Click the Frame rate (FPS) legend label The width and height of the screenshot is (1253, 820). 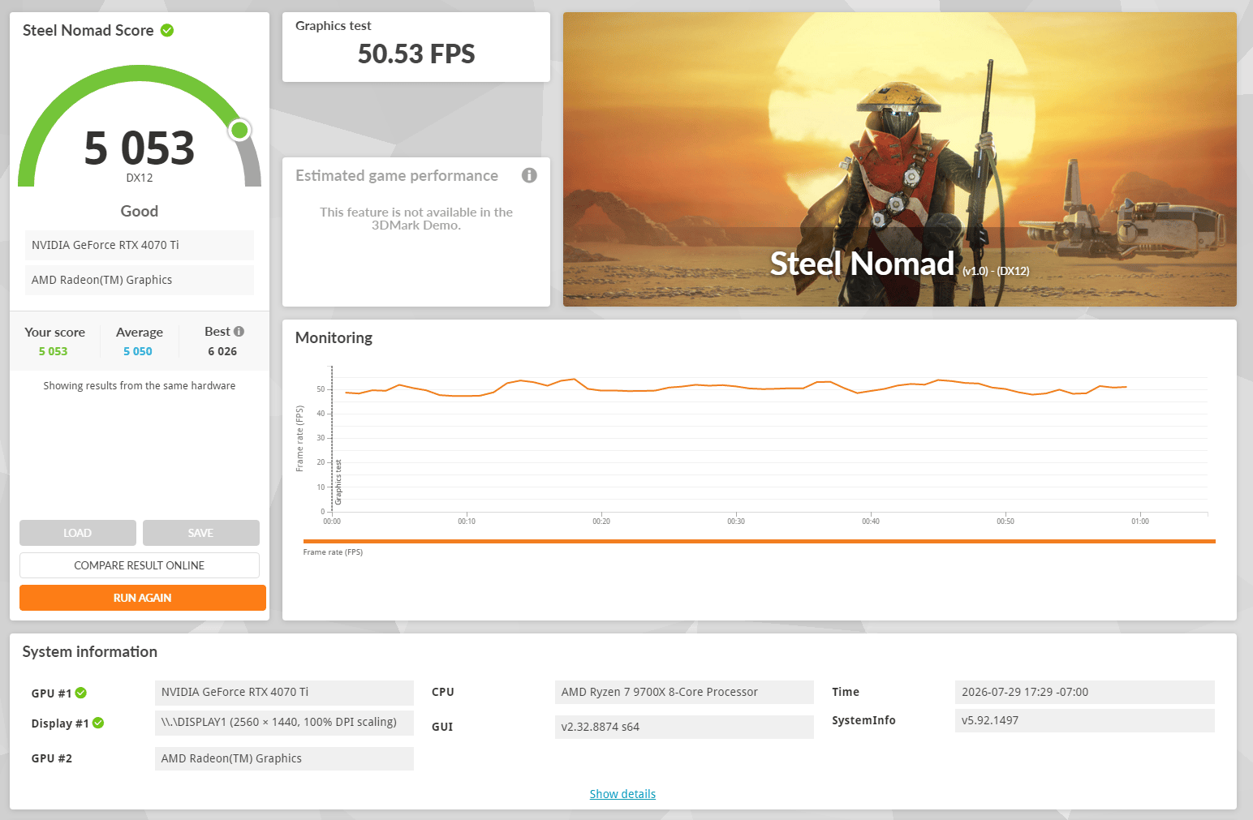pyautogui.click(x=333, y=552)
